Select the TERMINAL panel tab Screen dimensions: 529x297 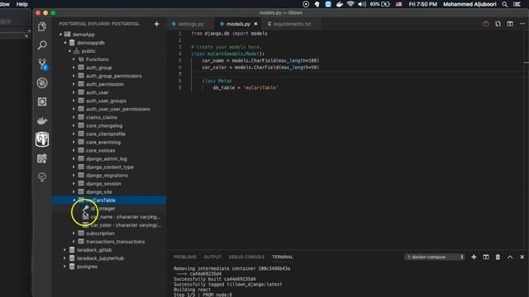283,257
